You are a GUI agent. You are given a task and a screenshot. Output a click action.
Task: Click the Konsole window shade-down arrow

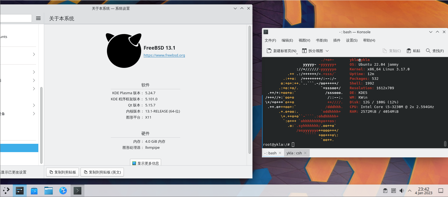[x=431, y=32]
